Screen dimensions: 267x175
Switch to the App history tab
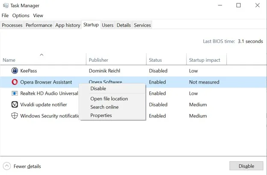(x=68, y=25)
